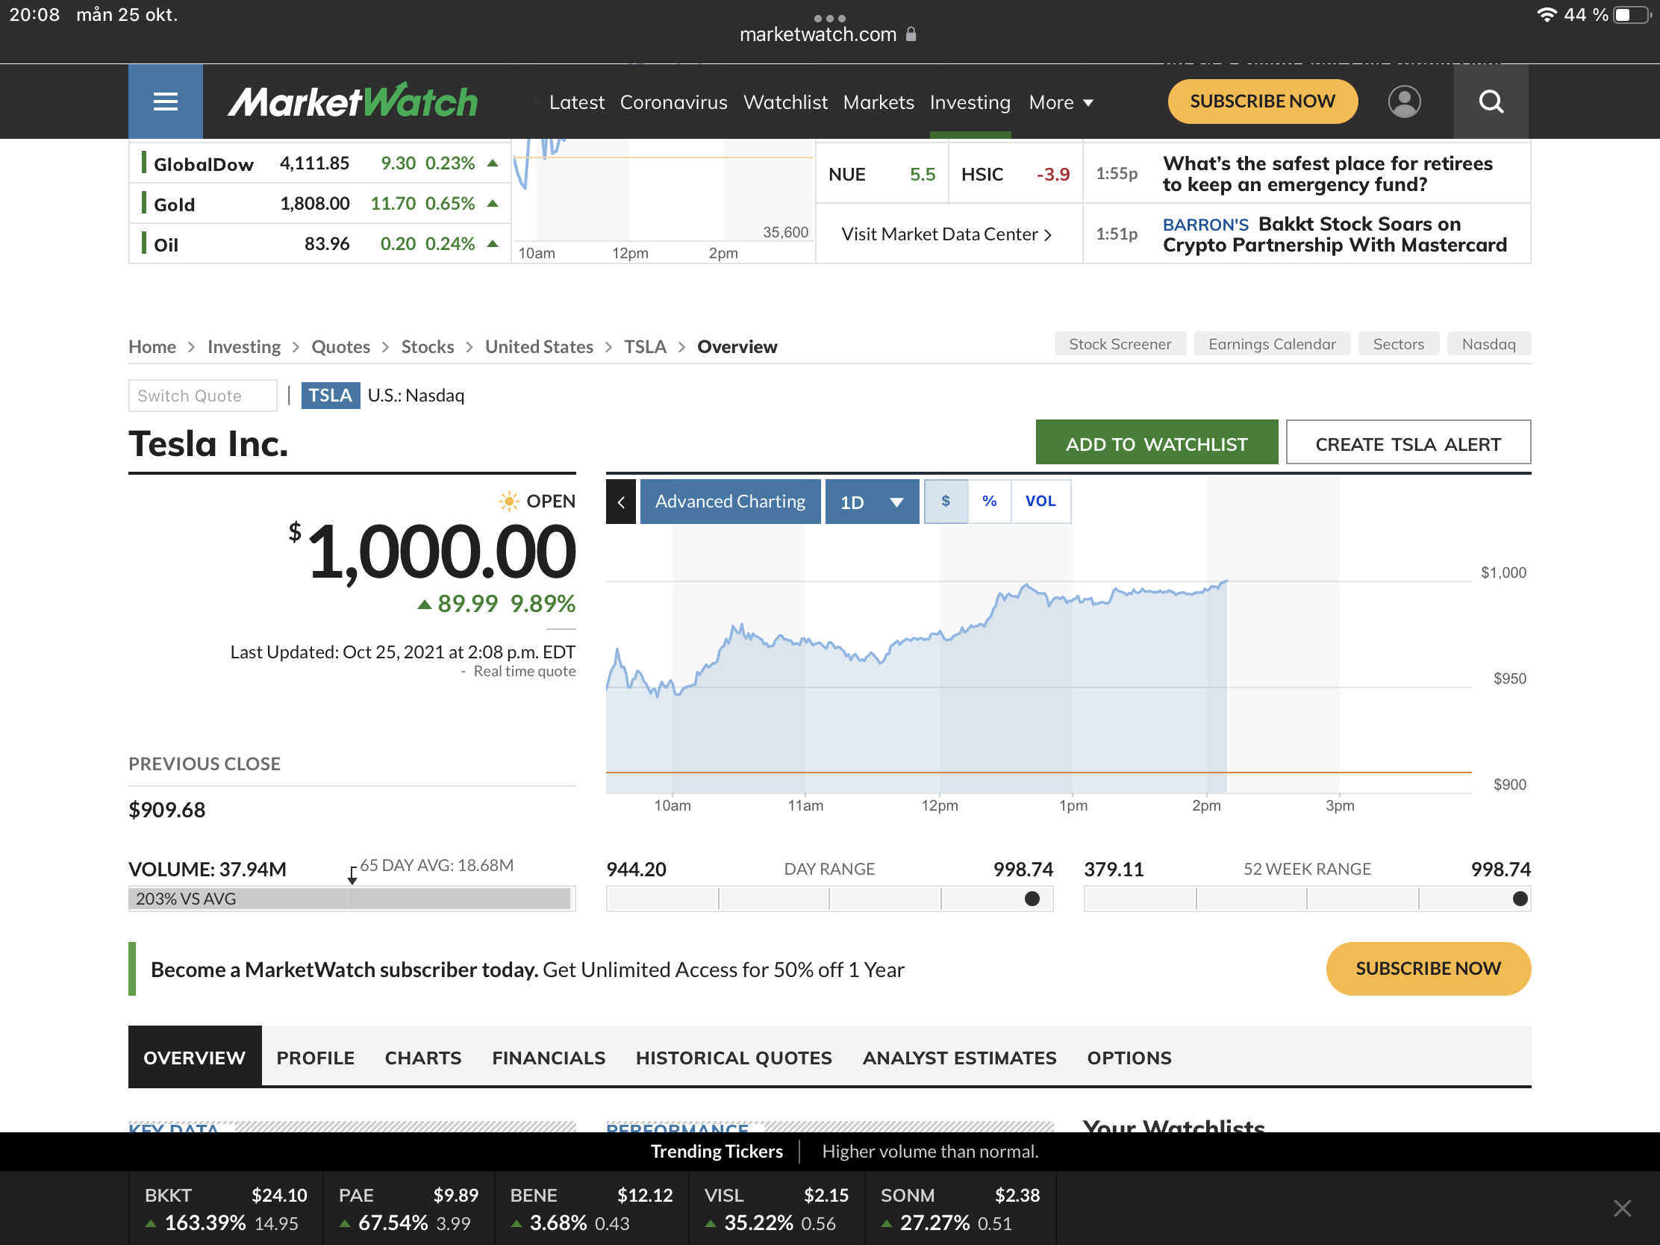Open VISL trending ticker
This screenshot has width=1660, height=1245.
(x=776, y=1208)
